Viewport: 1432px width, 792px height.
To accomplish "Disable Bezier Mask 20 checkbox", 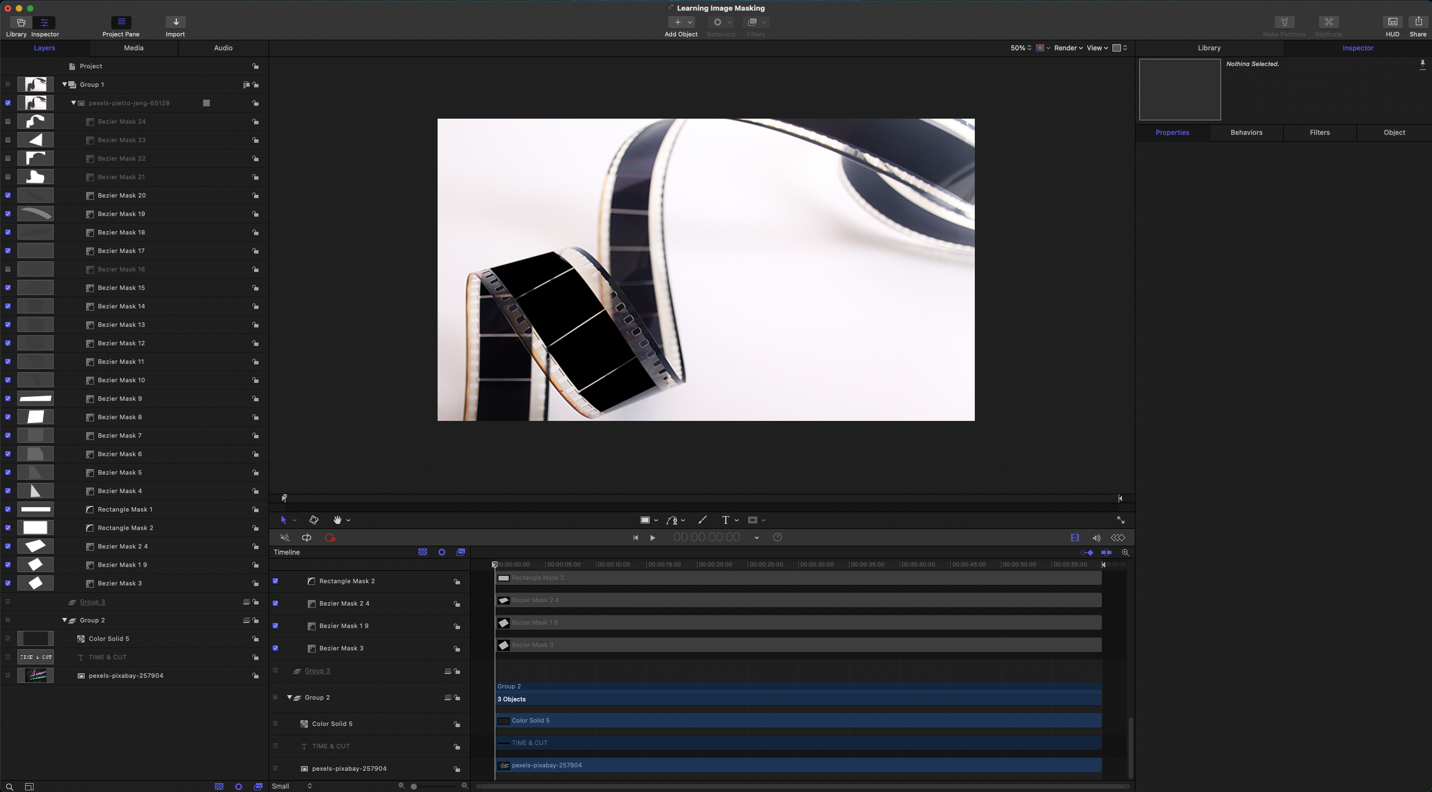I will click(x=8, y=195).
